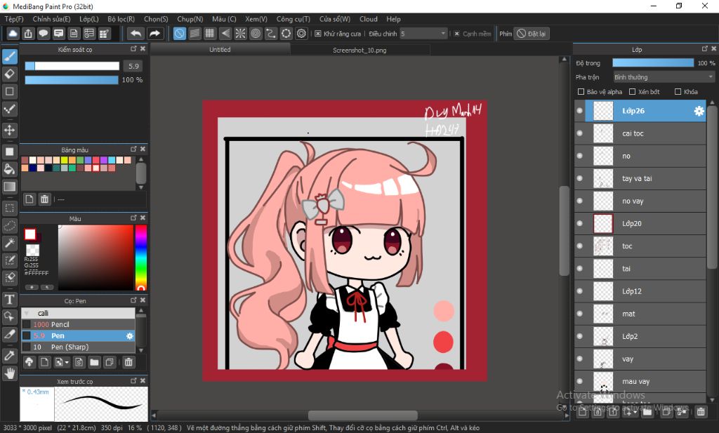Adjust brush size slider
This screenshot has width=719, height=433.
coord(72,66)
